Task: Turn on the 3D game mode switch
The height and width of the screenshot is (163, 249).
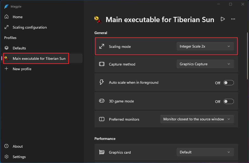Action: pyautogui.click(x=228, y=101)
